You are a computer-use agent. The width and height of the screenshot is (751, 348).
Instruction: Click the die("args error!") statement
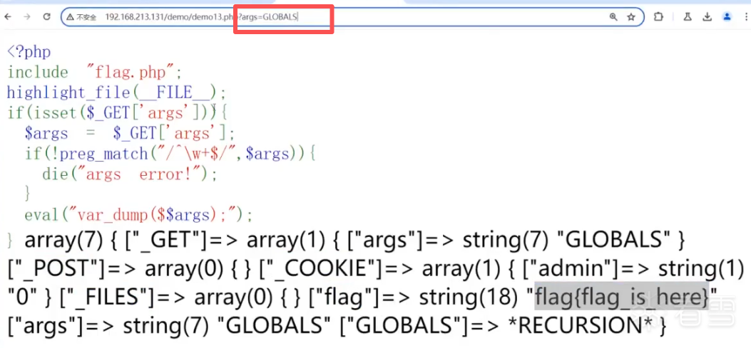[129, 174]
